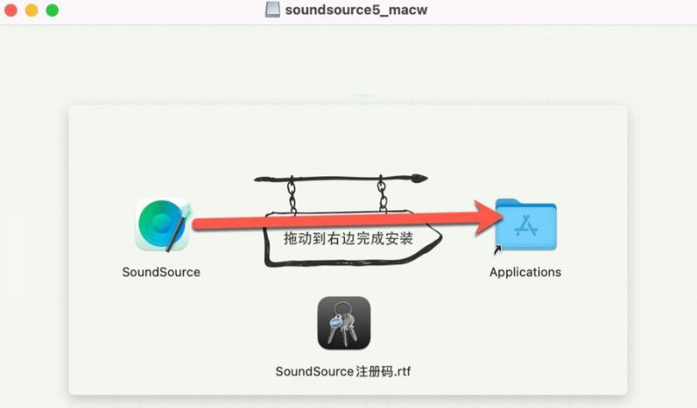This screenshot has height=408, width=697.
Task: Minimize the window with the yellow button
Action: point(31,10)
